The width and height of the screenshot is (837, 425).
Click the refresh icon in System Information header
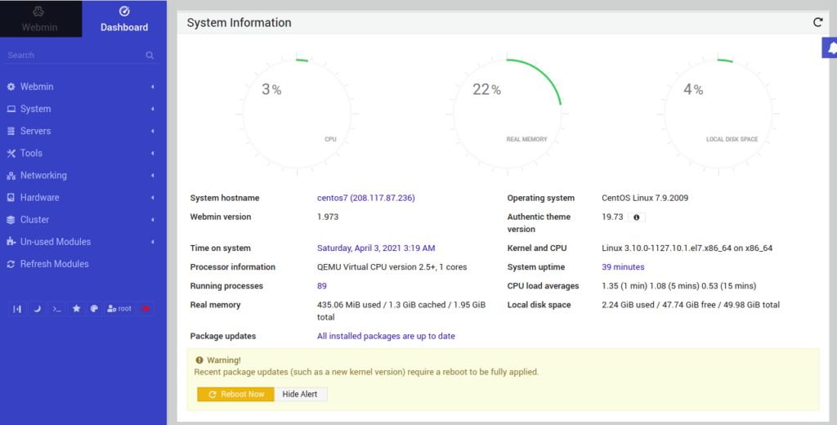[817, 22]
